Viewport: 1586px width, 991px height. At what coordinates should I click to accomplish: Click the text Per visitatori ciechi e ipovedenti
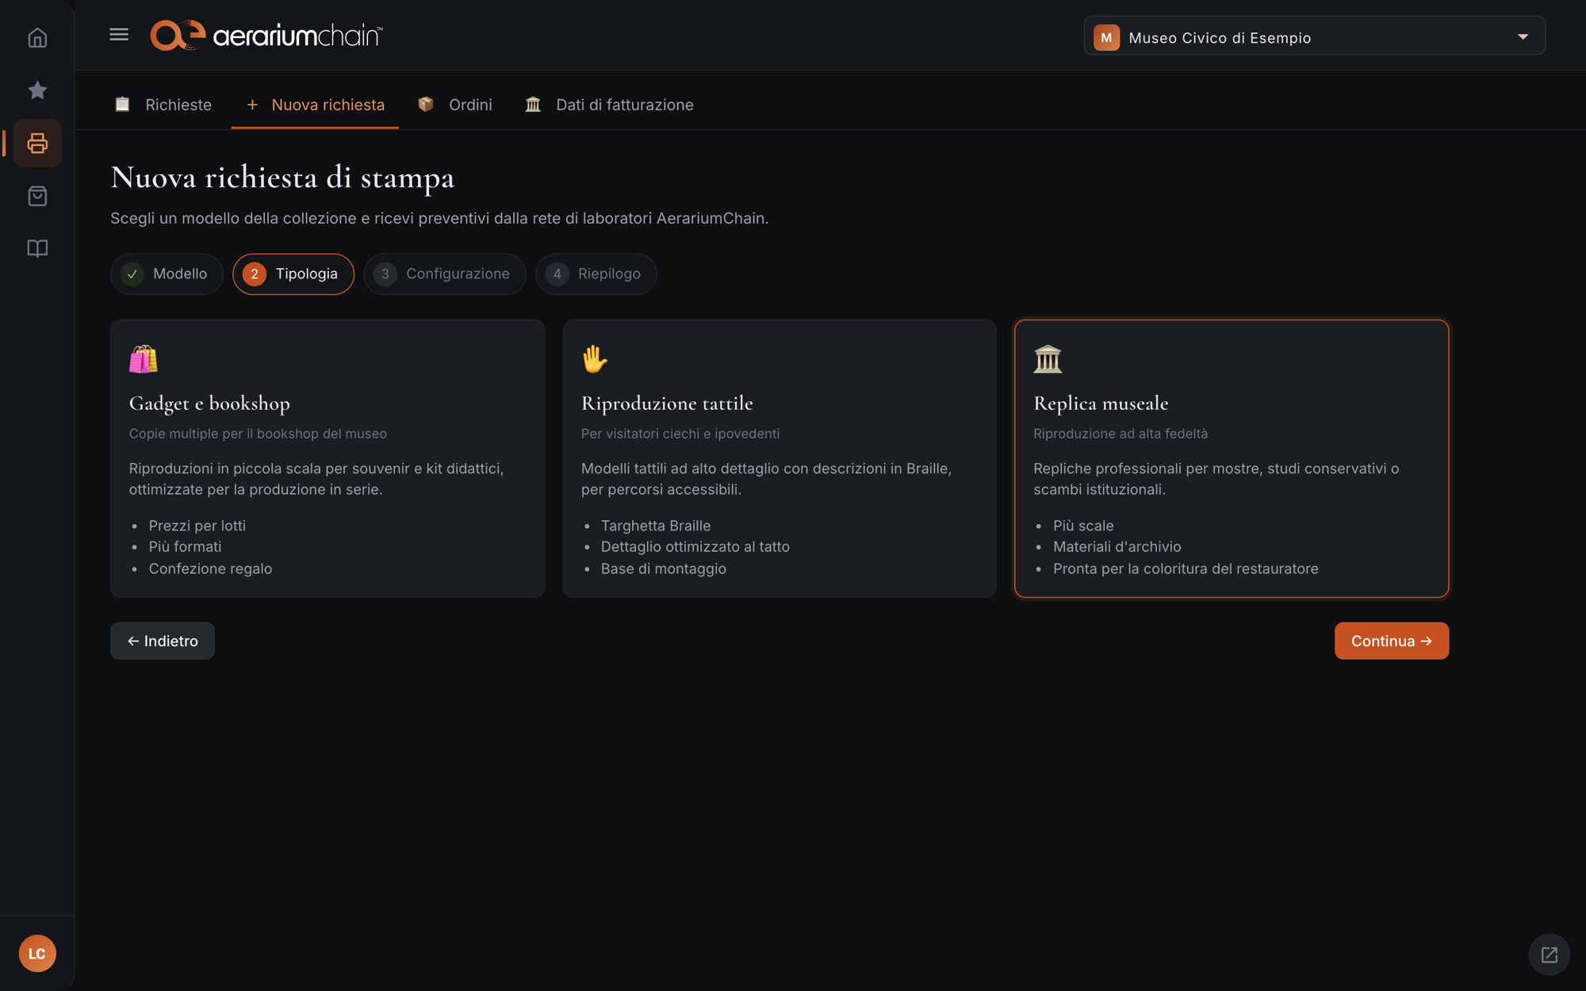[x=680, y=434]
